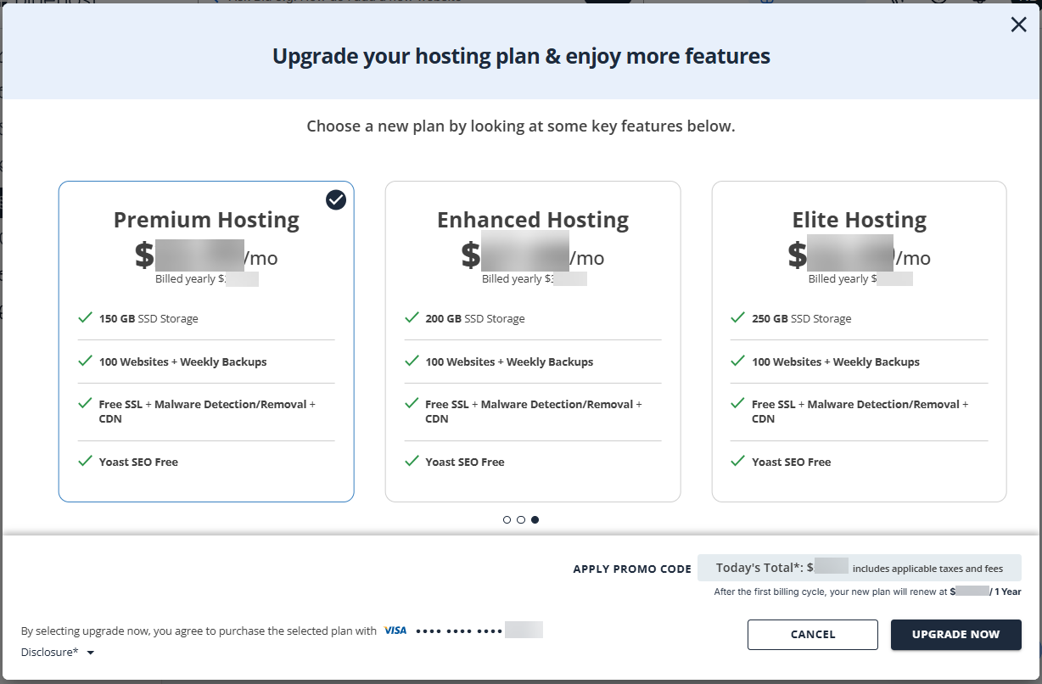Screen dimensions: 1042x684
Task: Expand the Disclosure dropdown
Action: pos(58,652)
